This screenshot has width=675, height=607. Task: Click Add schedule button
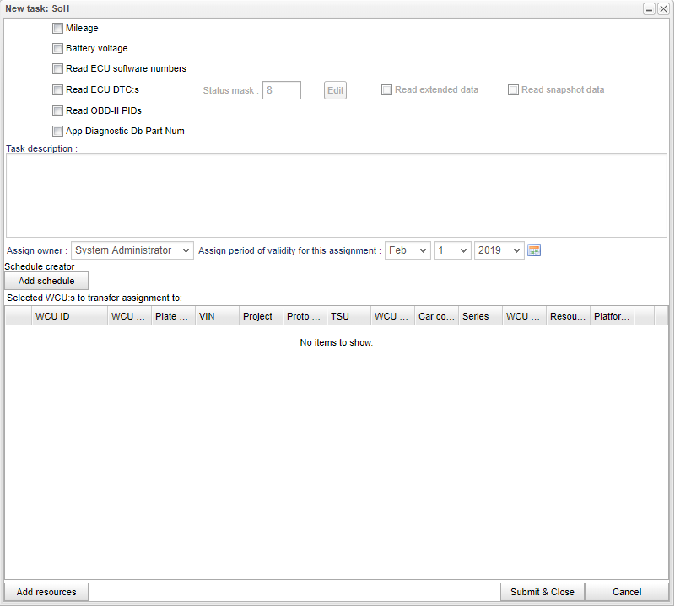[x=46, y=281]
